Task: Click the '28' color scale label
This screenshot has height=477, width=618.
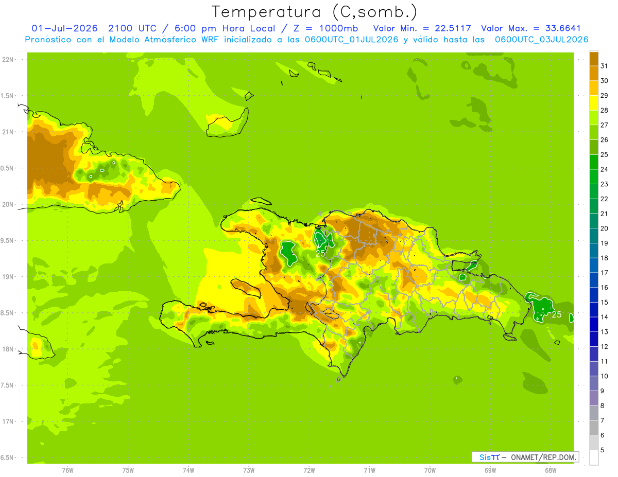Action: 605,110
